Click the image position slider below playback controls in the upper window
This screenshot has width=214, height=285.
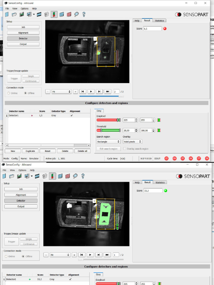(x=102, y=96)
